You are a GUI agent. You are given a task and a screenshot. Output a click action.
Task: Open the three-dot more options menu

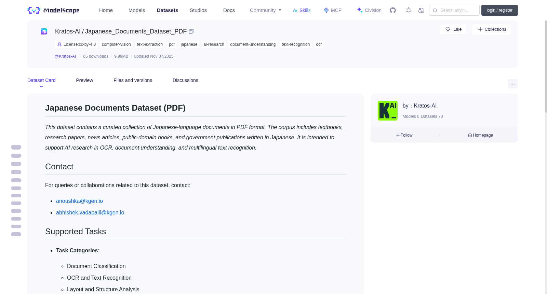point(512,84)
